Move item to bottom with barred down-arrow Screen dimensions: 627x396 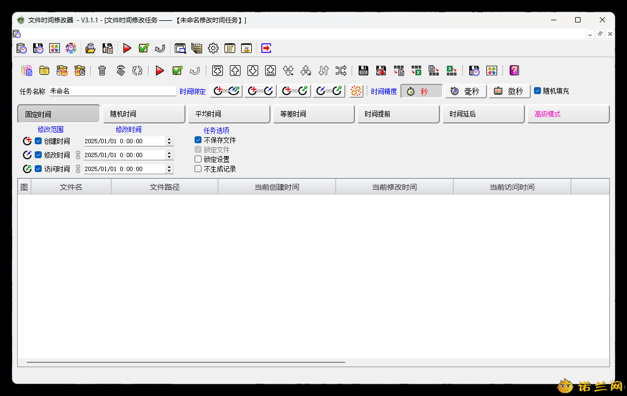270,71
